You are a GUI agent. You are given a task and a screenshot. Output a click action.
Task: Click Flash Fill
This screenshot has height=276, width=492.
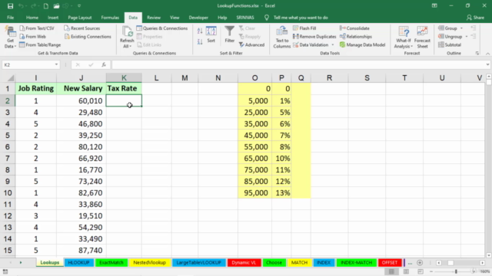[304, 28]
